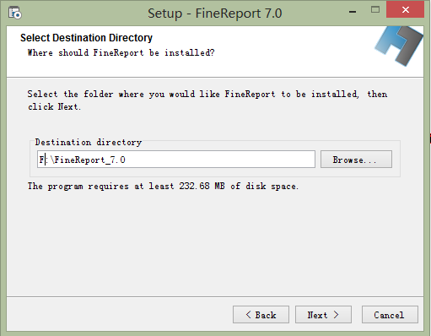The height and width of the screenshot is (336, 431).
Task: Click the empty area below the disk space notice
Action: pos(215,242)
